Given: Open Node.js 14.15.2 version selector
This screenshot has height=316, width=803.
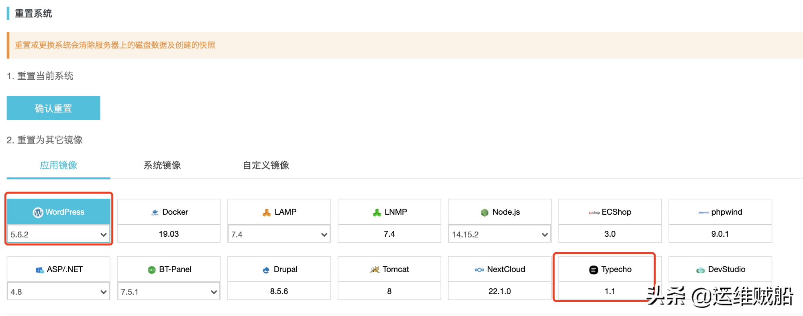Looking at the screenshot, I should tap(499, 234).
